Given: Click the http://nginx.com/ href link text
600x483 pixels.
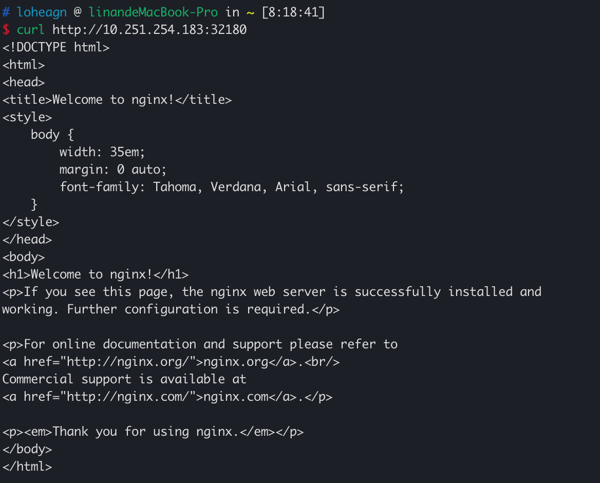Looking at the screenshot, I should click(131, 397).
